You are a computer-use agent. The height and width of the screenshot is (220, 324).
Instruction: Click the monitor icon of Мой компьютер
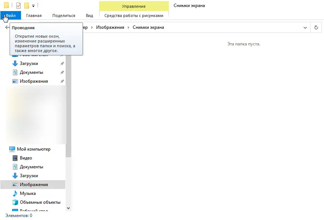[12, 149]
